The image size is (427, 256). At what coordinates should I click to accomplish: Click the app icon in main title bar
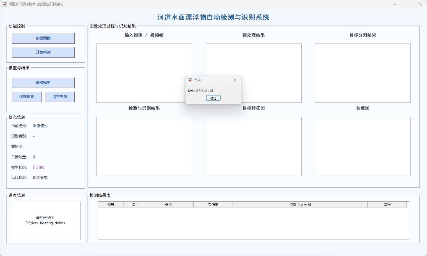coord(4,4)
